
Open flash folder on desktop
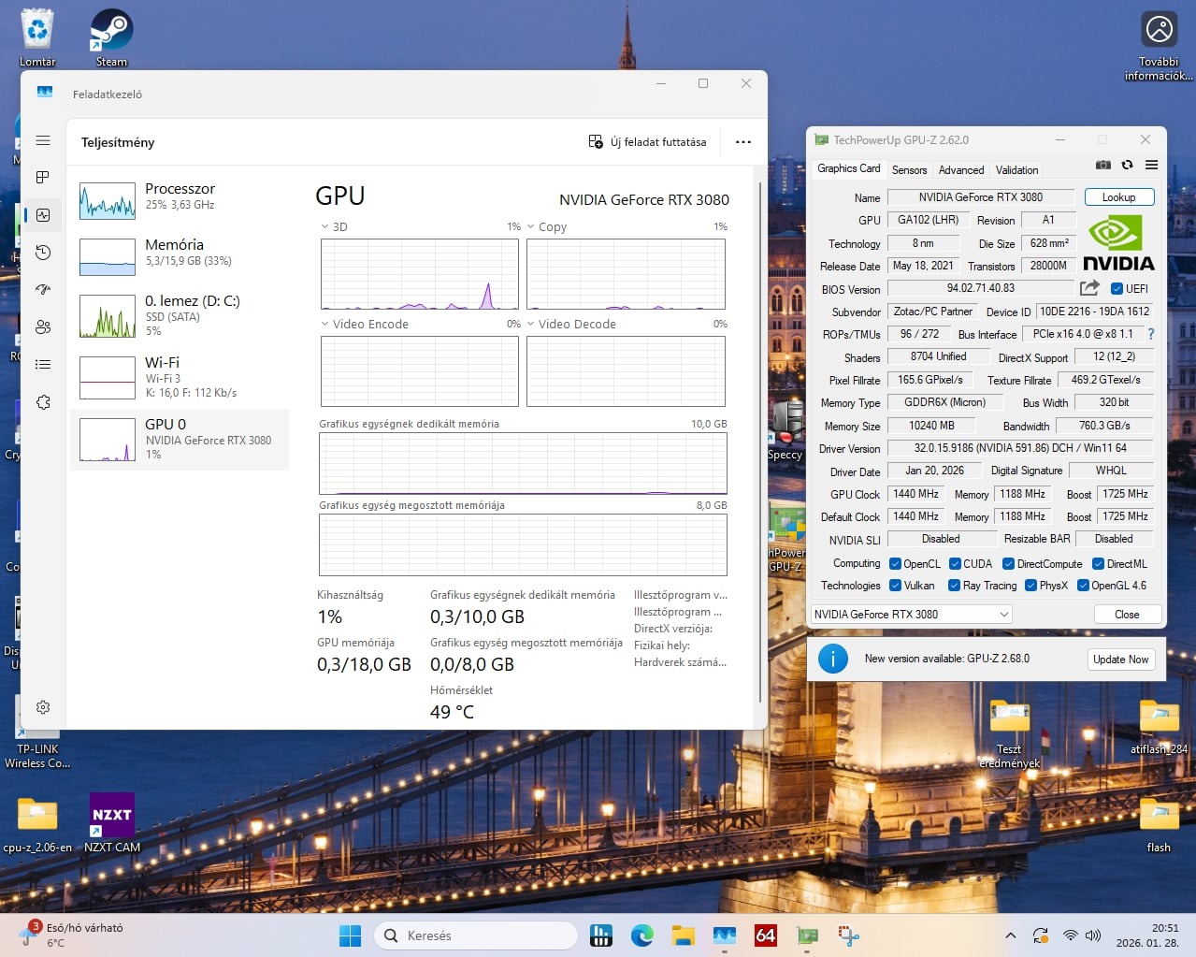pyautogui.click(x=1159, y=826)
